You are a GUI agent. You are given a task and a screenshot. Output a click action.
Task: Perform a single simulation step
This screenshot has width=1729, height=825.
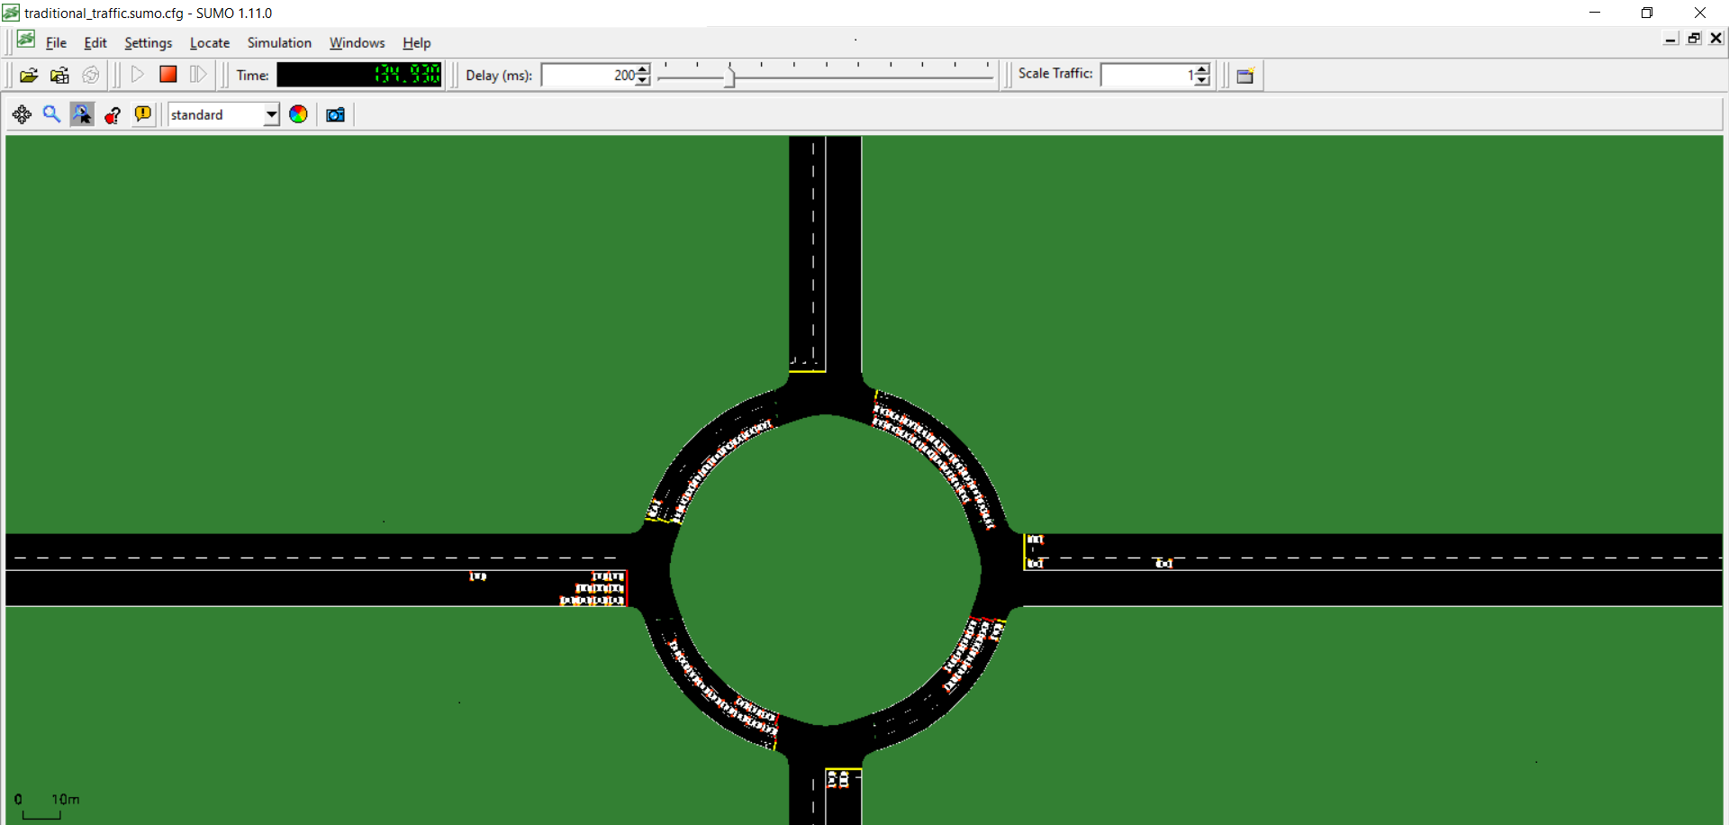pos(198,76)
